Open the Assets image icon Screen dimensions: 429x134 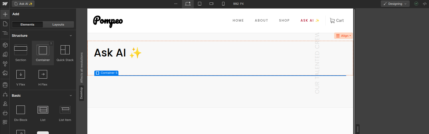click(x=5, y=73)
